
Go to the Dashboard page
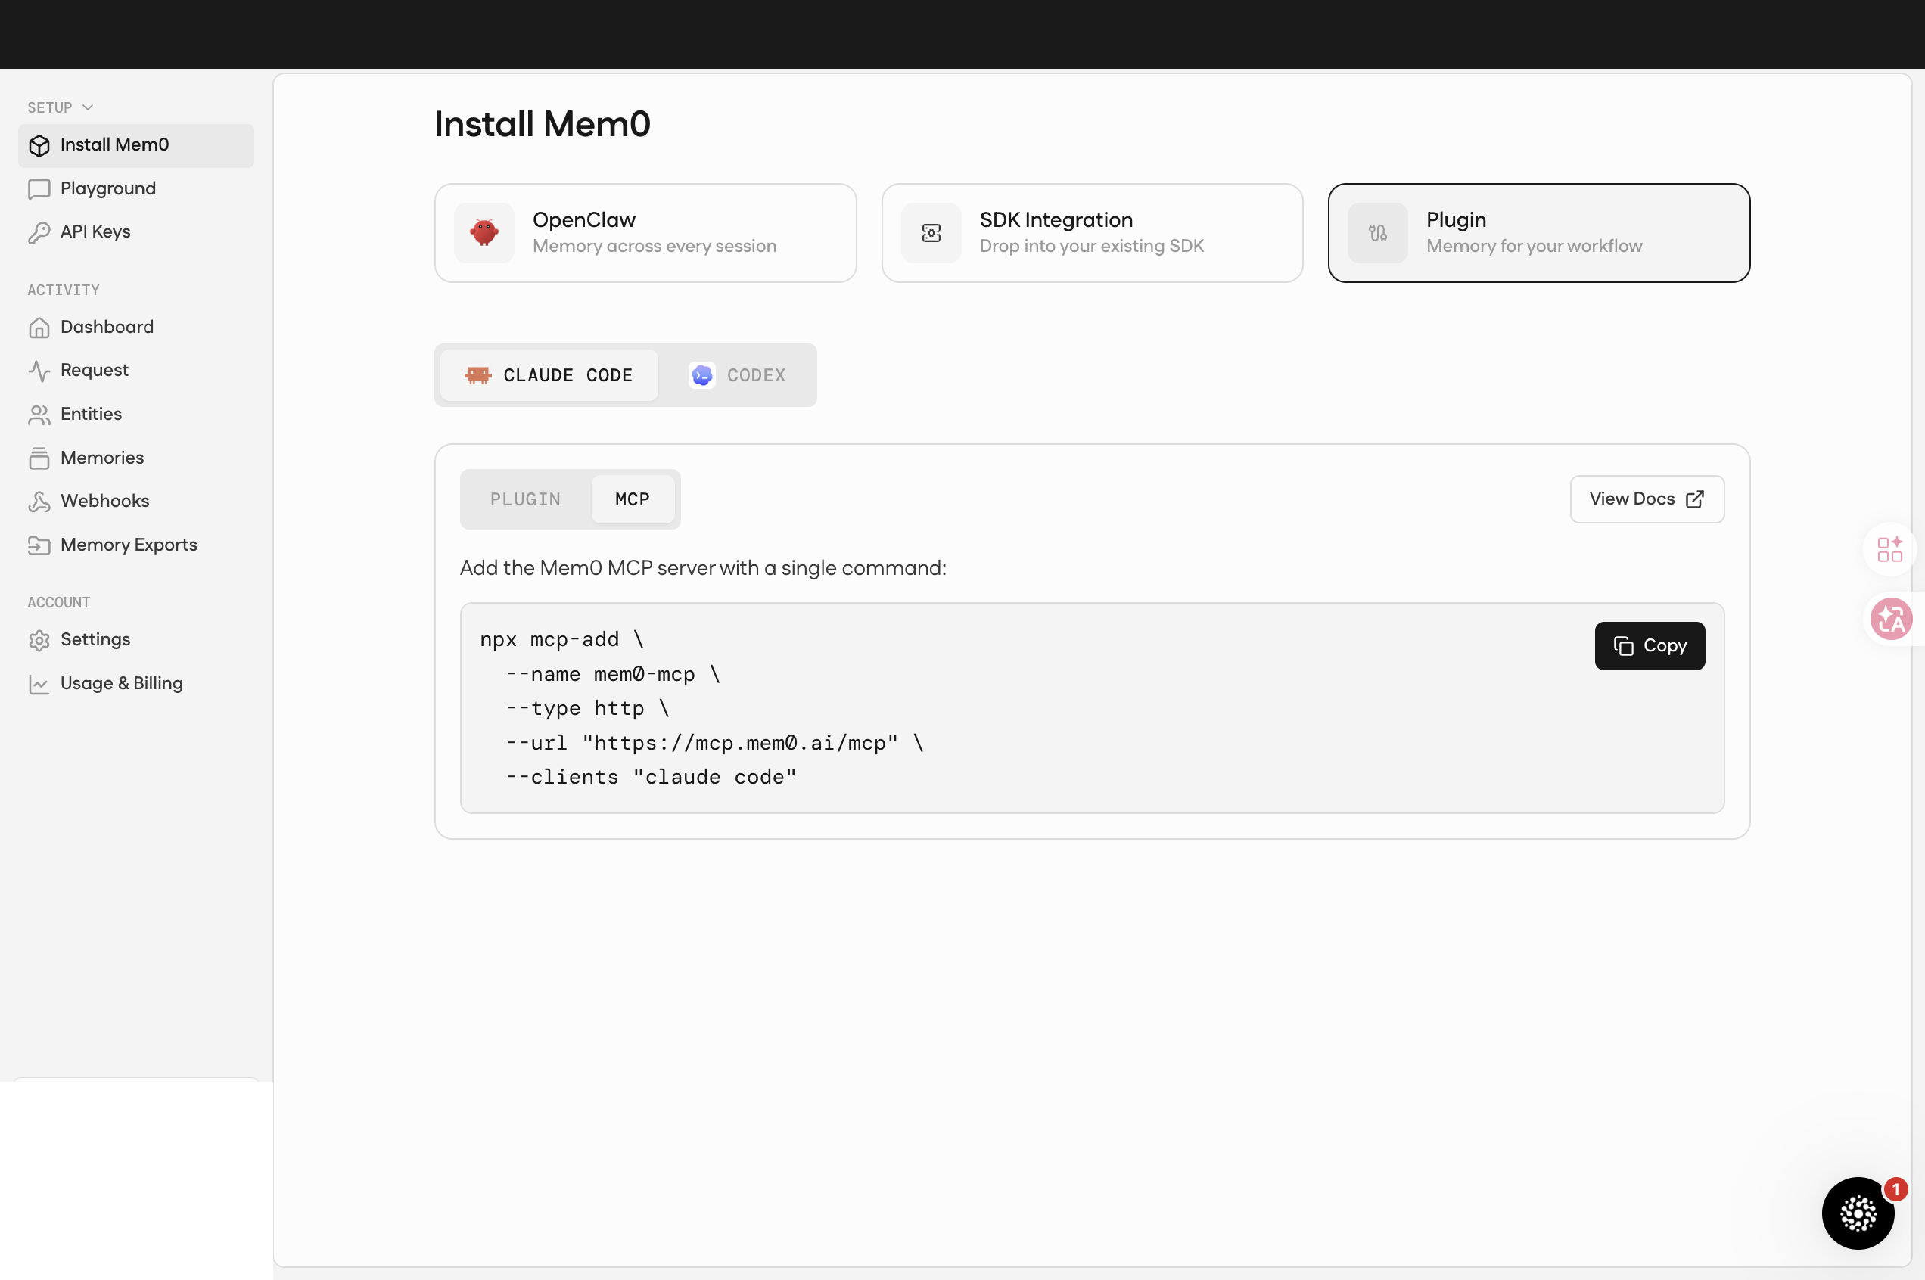pos(136,328)
